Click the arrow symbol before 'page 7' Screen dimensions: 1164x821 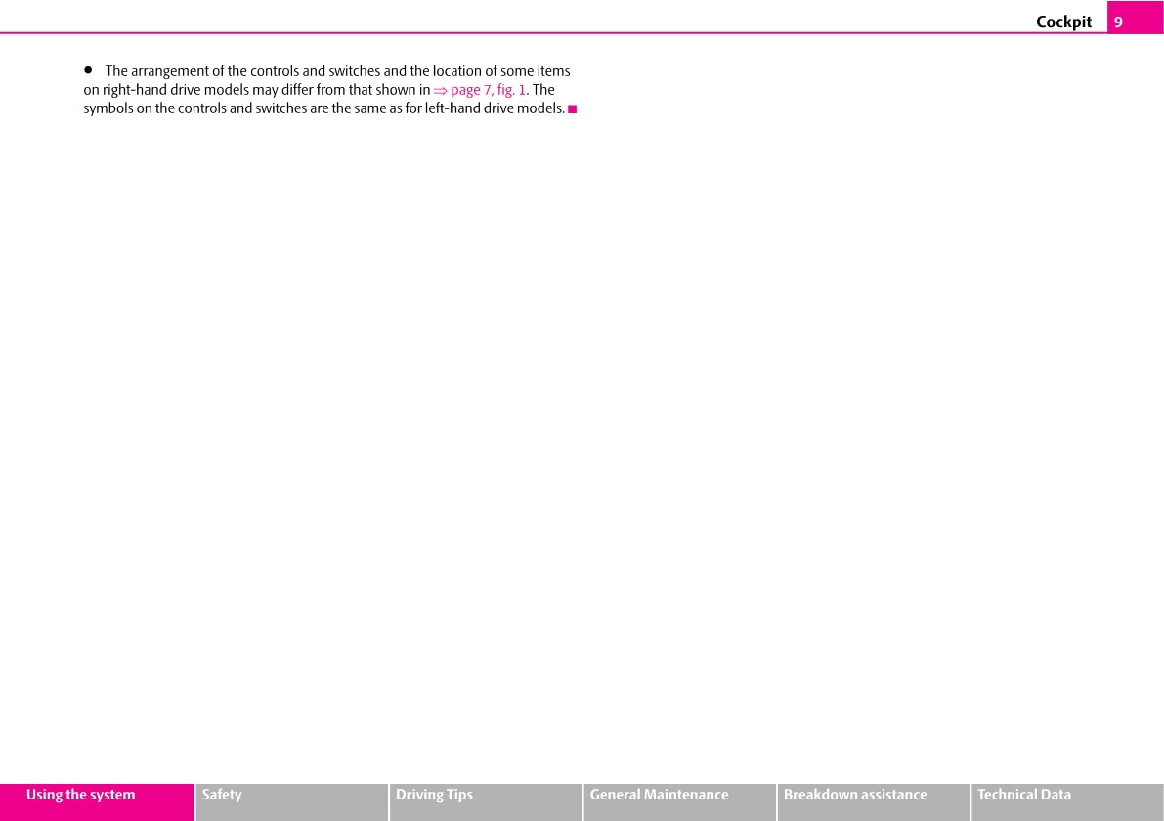click(440, 90)
